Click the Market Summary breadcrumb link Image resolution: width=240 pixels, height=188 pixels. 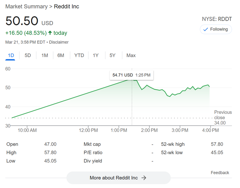click(x=26, y=7)
